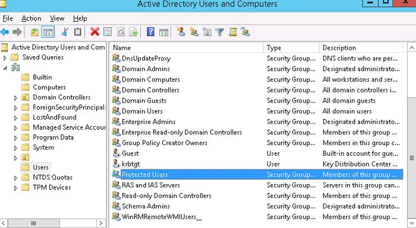Click the Back arrow toolbar icon

point(5,32)
